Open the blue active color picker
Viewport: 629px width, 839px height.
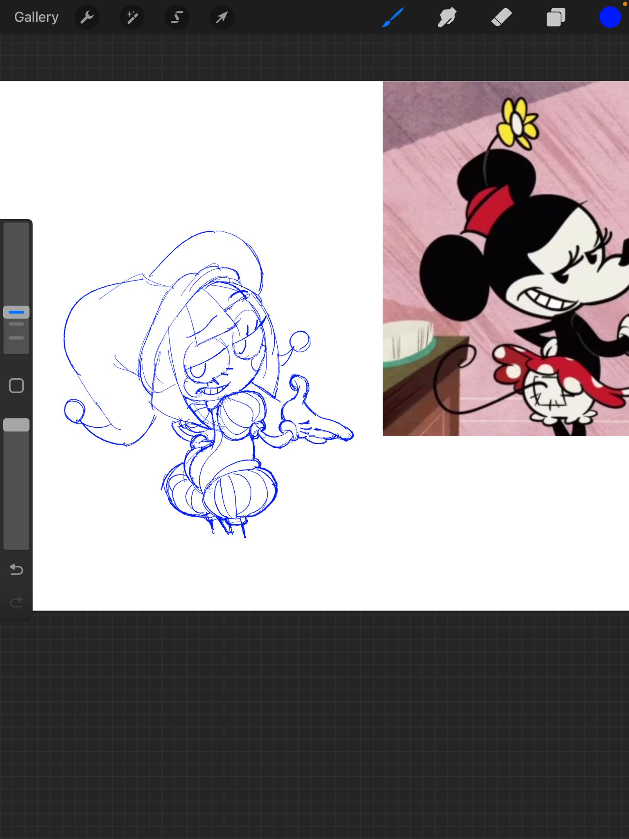click(610, 18)
